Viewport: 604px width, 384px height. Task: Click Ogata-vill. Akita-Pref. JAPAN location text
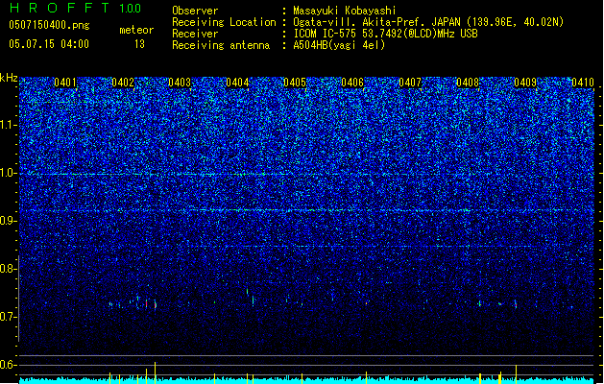coord(428,22)
